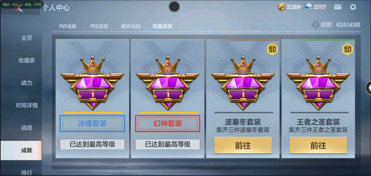
Task: Click the back arrow beside 个人中心
Action: (19, 8)
